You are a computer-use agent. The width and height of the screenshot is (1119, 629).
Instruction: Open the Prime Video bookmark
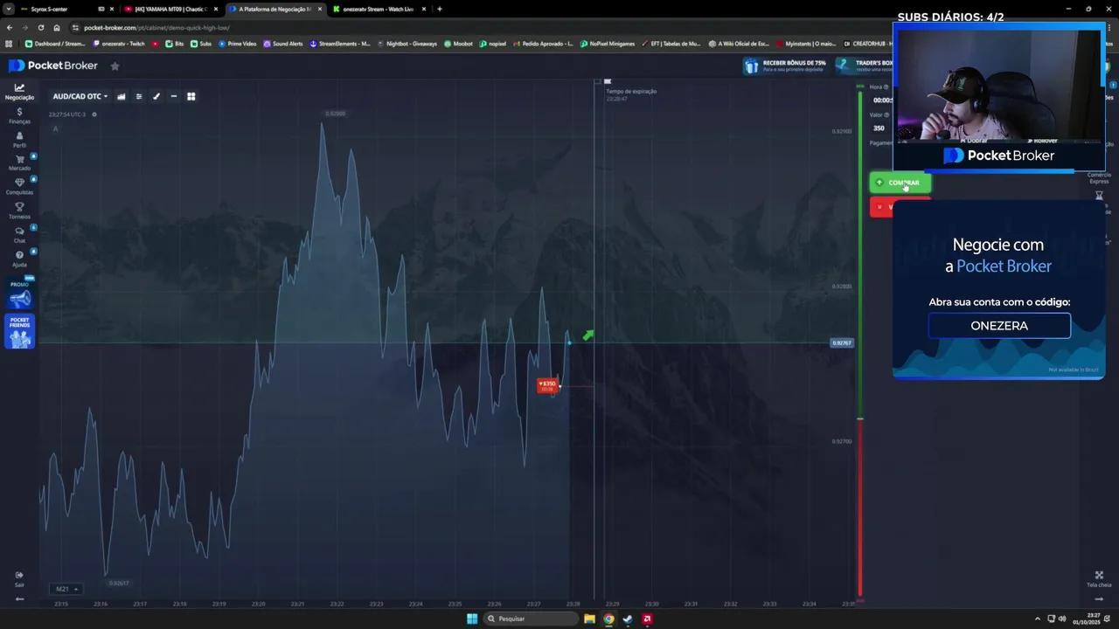pyautogui.click(x=238, y=44)
